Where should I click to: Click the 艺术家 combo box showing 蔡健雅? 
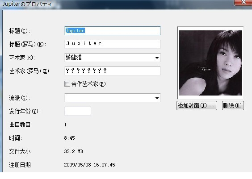pos(113,58)
